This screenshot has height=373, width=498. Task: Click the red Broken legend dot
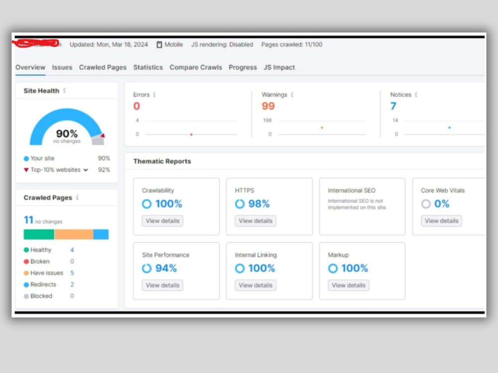click(x=26, y=262)
